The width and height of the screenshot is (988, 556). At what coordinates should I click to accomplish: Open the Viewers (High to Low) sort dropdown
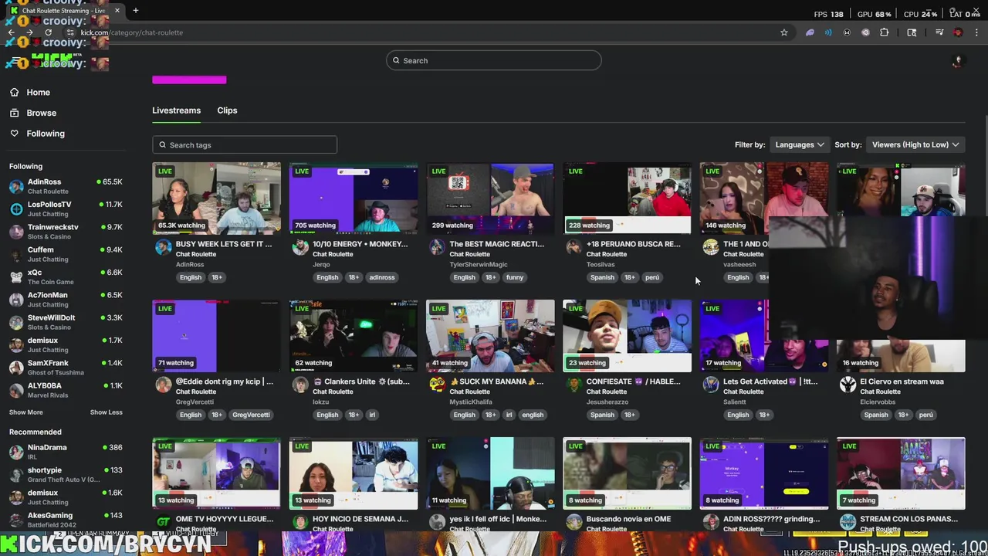coord(915,144)
